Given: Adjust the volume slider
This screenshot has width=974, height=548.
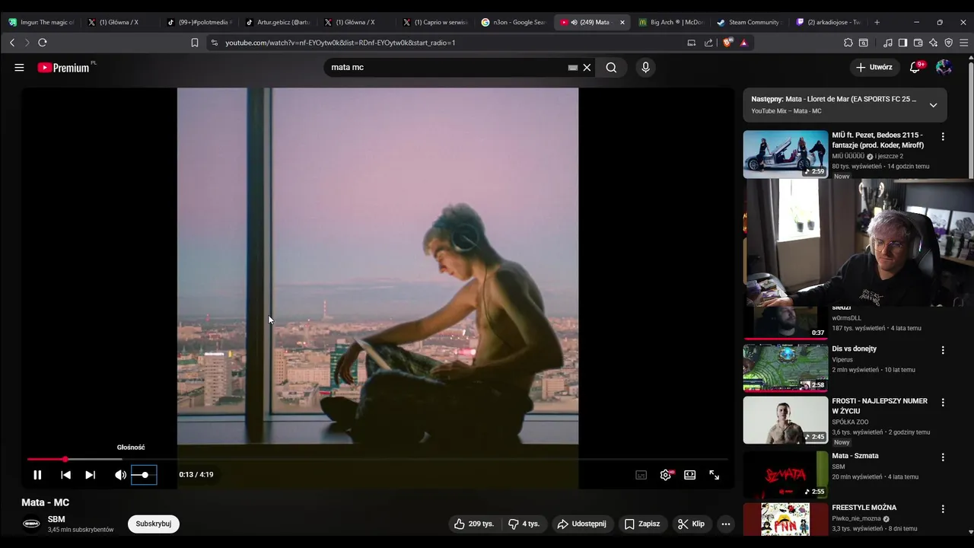Looking at the screenshot, I should [144, 475].
